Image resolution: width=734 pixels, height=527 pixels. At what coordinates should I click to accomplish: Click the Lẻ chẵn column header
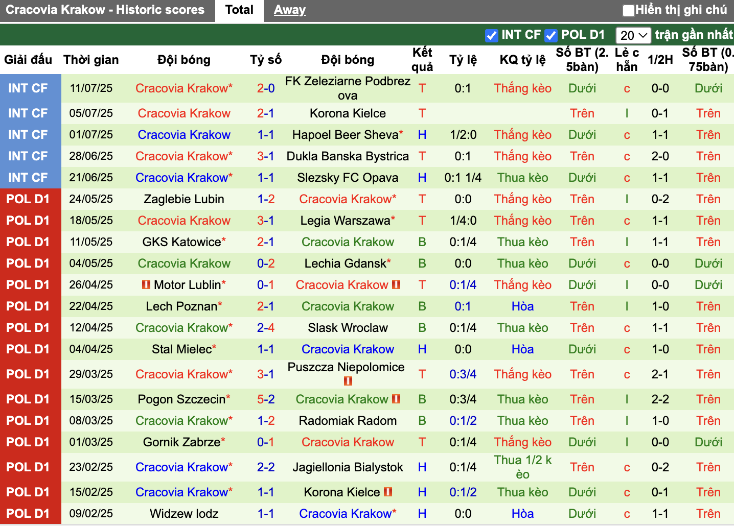(x=627, y=60)
